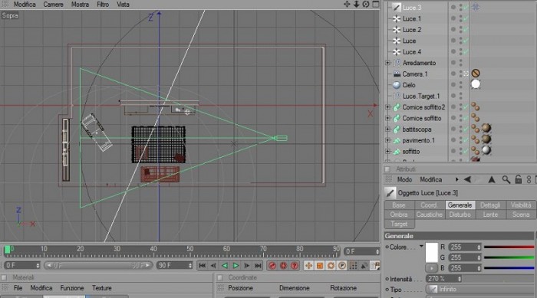Click the play backward green button

tap(224, 266)
